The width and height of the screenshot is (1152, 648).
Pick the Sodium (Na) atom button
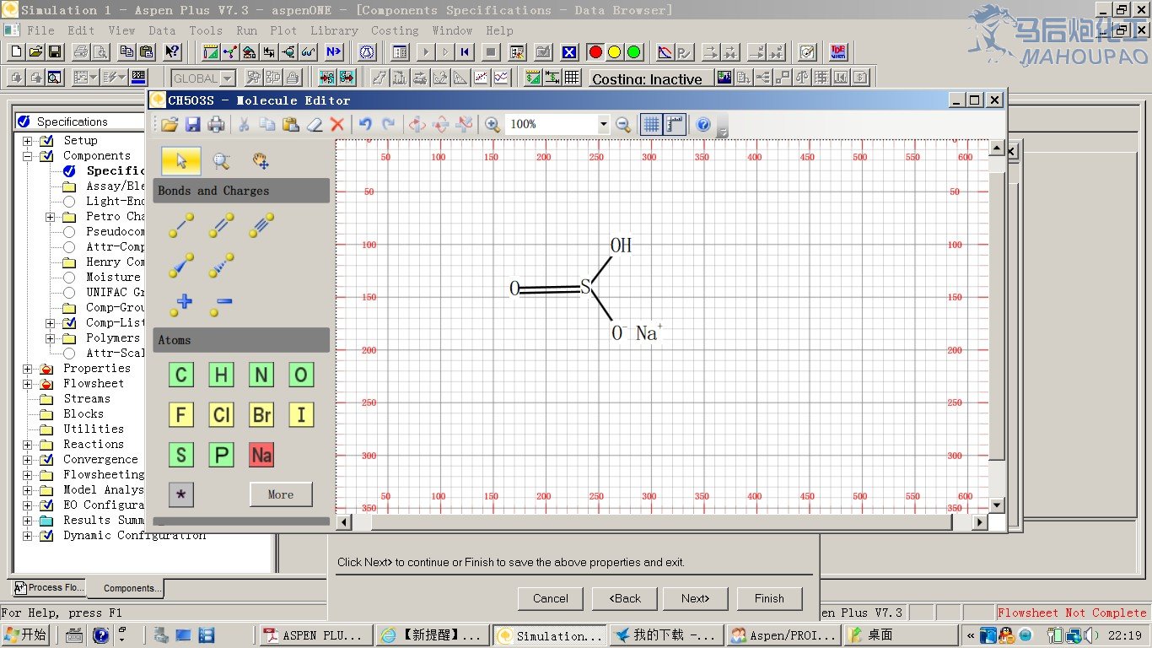click(261, 456)
